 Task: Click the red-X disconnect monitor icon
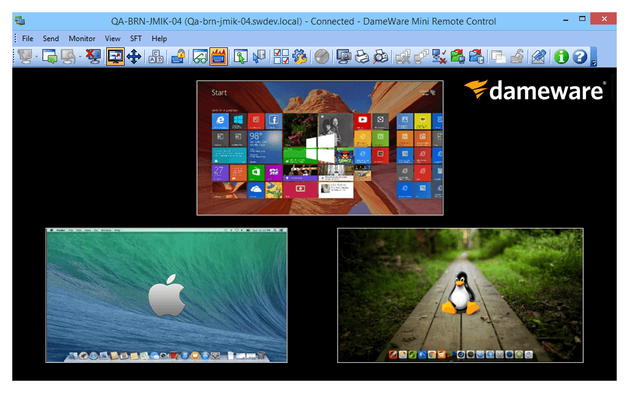click(x=93, y=56)
